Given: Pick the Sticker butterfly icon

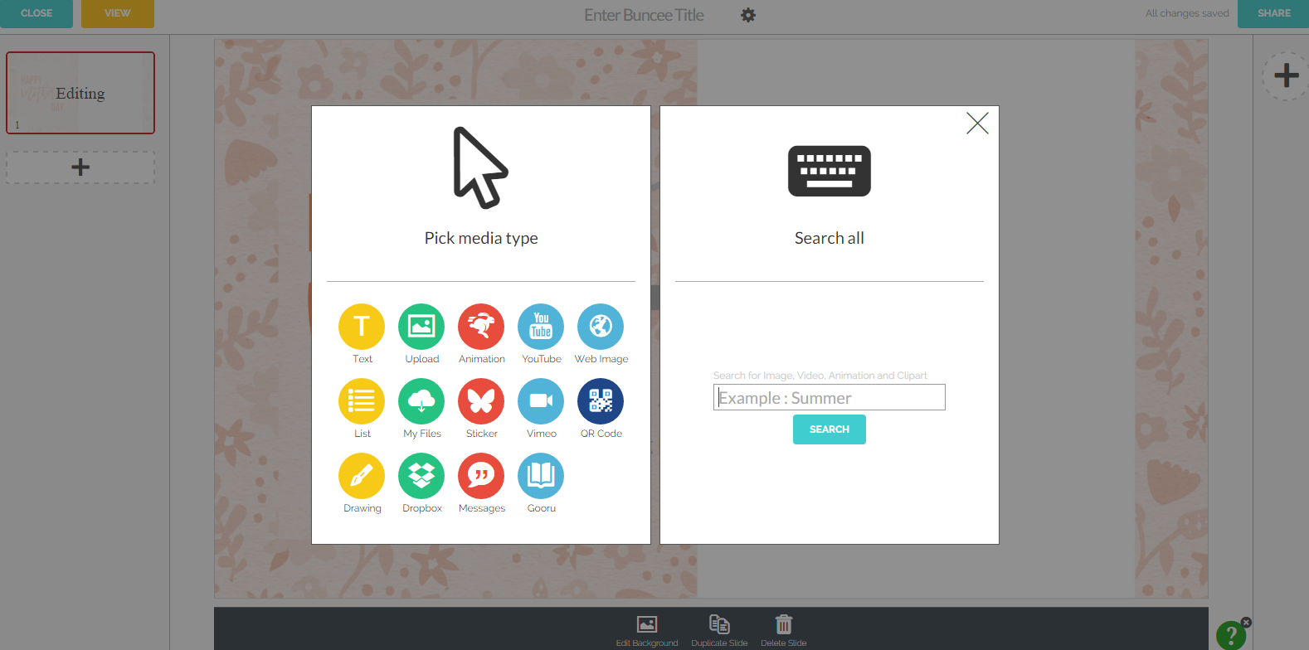Looking at the screenshot, I should click(481, 401).
